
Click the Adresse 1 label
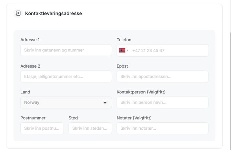30,40
